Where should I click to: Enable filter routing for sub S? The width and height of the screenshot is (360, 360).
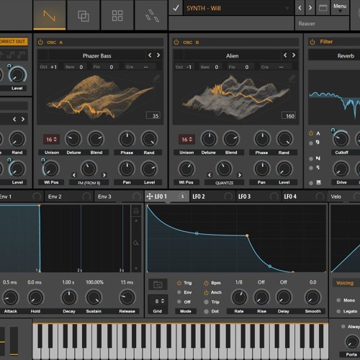[311, 168]
